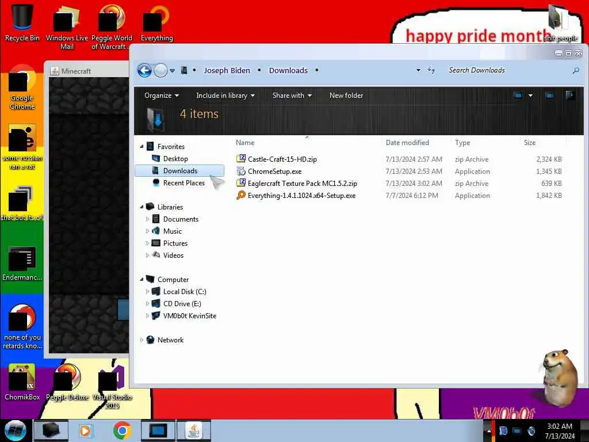Select the Recycle Bin desktop icon
This screenshot has height=442, width=589.
[x=22, y=22]
